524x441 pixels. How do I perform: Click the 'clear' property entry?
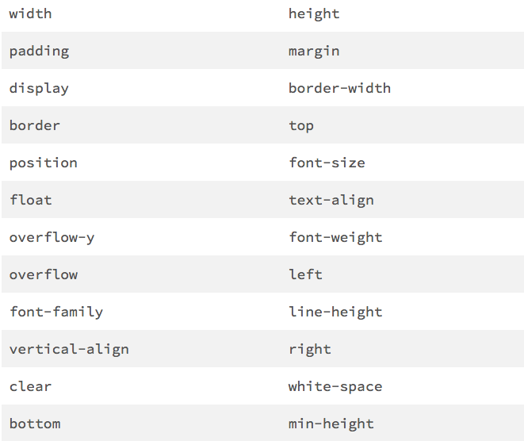(x=30, y=387)
